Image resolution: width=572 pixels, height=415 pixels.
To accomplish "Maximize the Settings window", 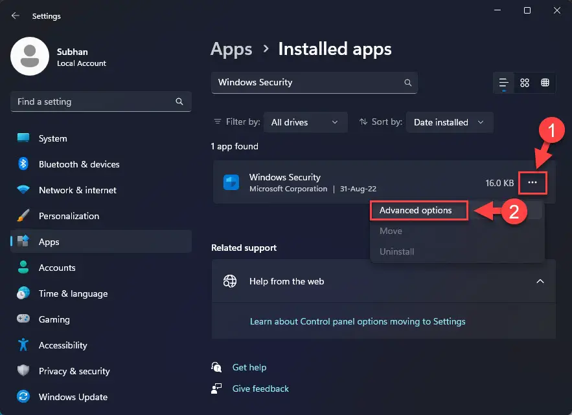I will pos(527,10).
